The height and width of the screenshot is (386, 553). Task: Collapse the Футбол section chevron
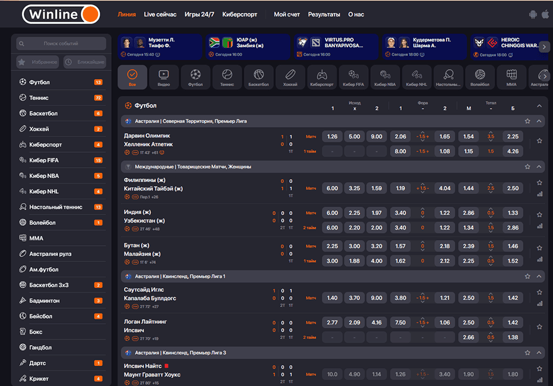coord(539,106)
